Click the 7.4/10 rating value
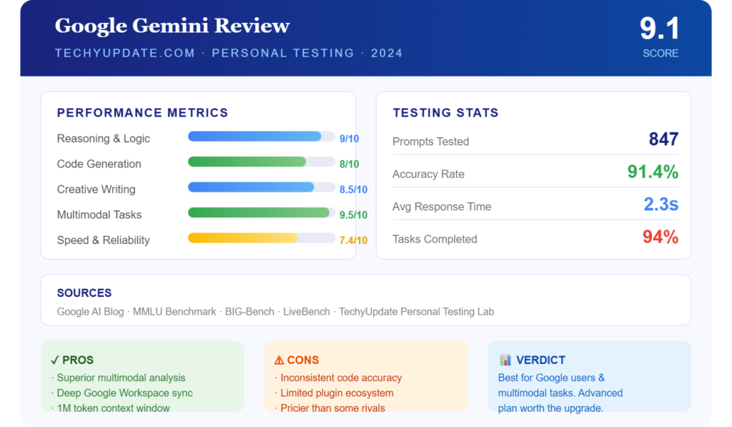The width and height of the screenshot is (732, 427). point(353,240)
